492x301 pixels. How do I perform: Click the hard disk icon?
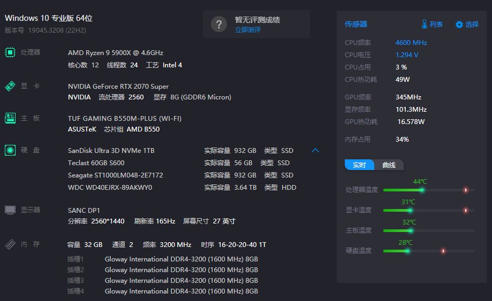(10, 150)
